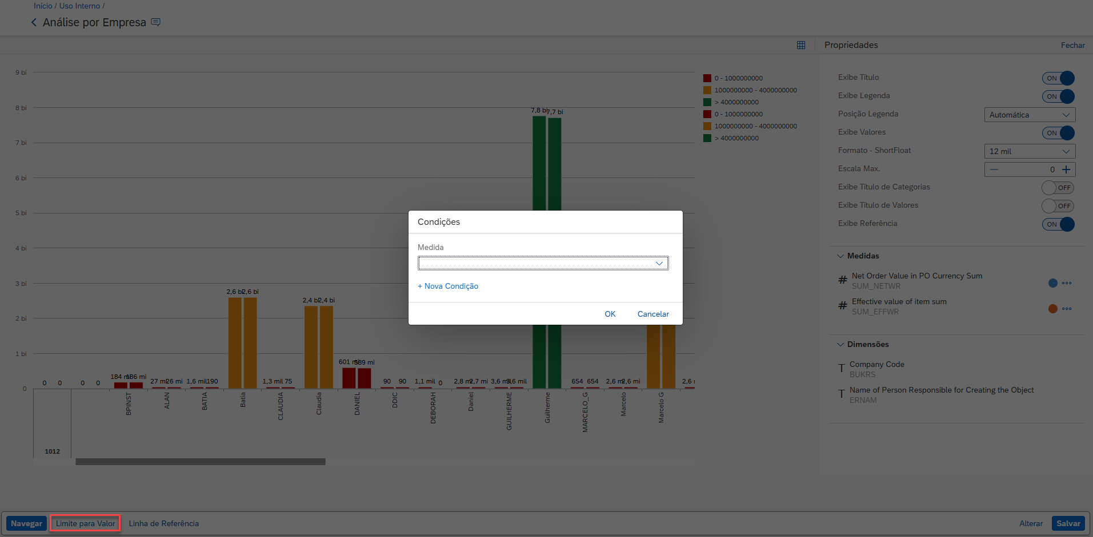Viewport: 1093px width, 537px height.
Task: Click the chart's horizontal scrollbar
Action: pos(200,462)
